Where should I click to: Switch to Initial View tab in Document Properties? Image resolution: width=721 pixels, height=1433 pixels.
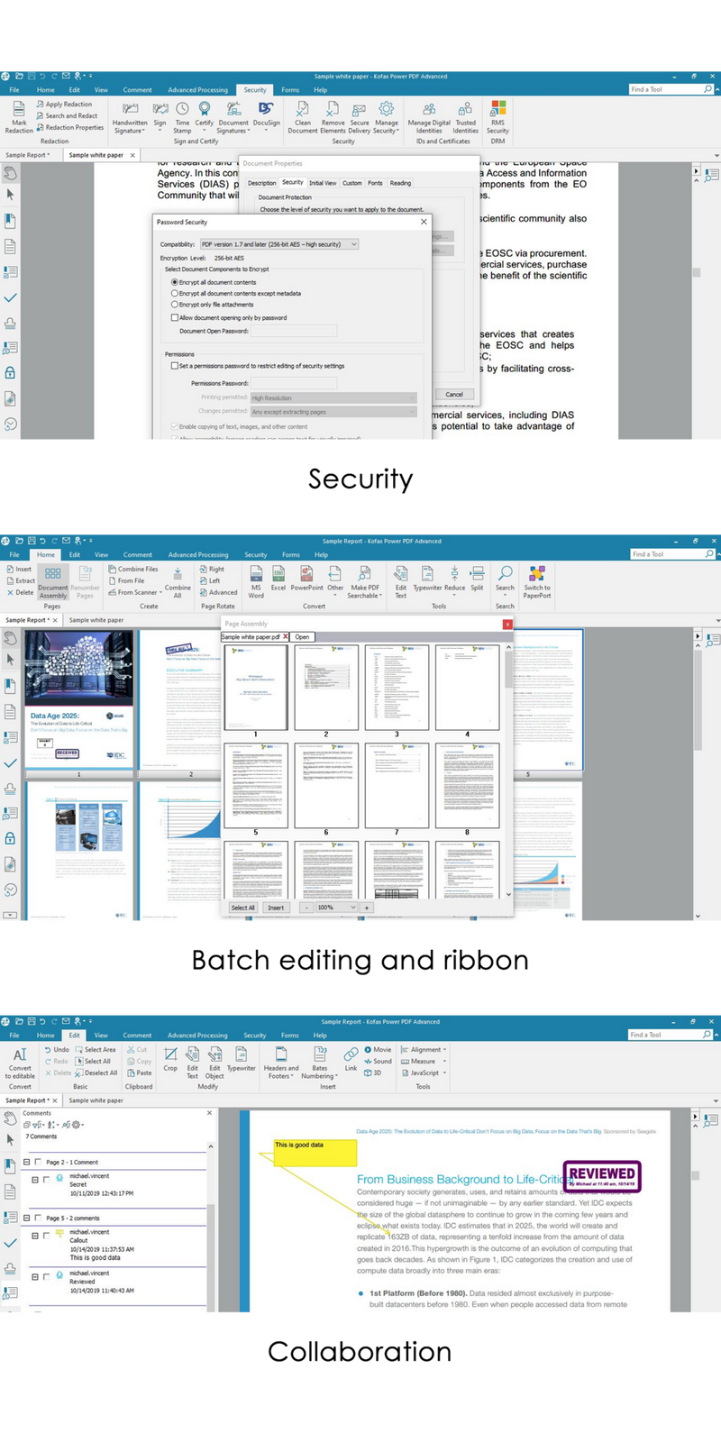(323, 183)
